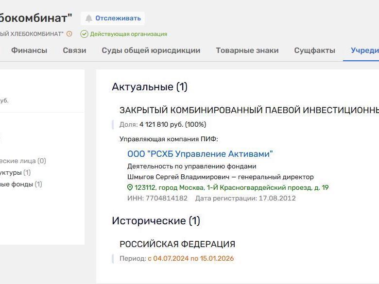
Task: Select the фонды (1) filter item
Action: click(x=20, y=184)
